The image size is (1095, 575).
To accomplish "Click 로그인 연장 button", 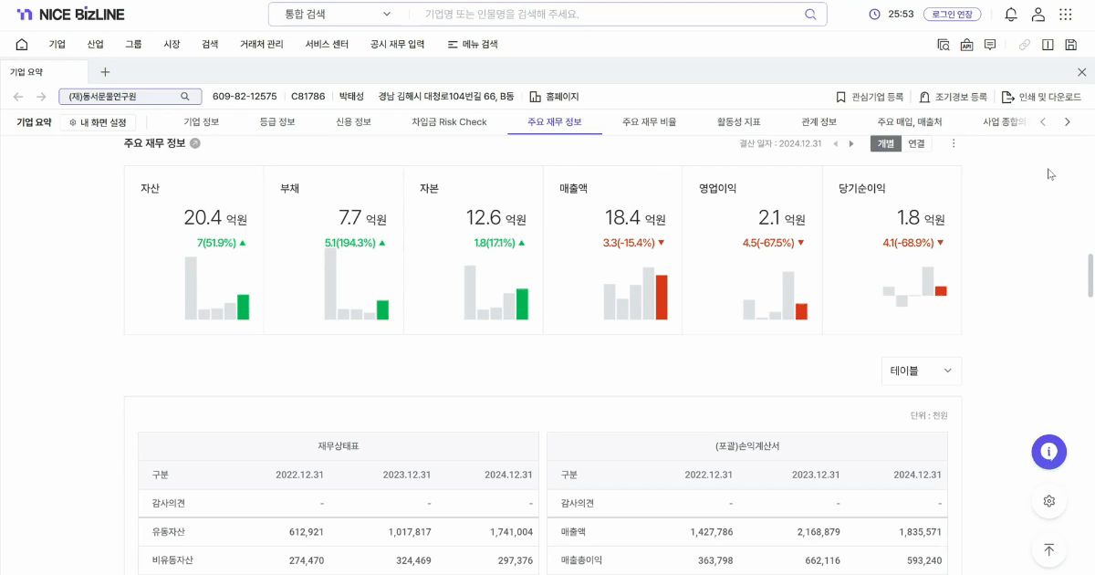I will [x=954, y=15].
